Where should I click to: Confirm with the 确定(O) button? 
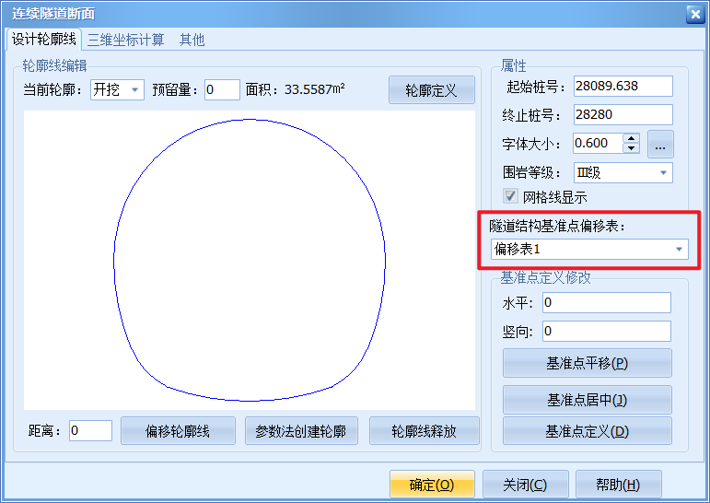432,485
